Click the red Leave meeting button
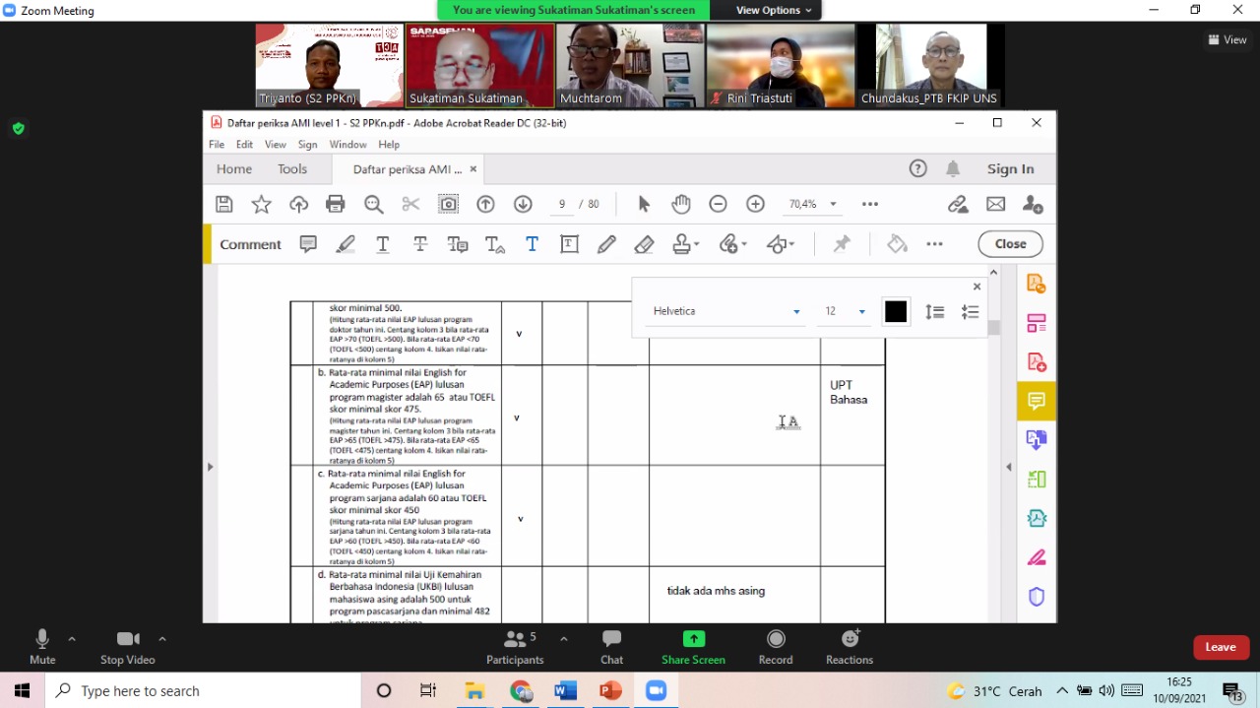This screenshot has width=1260, height=708. point(1221,647)
